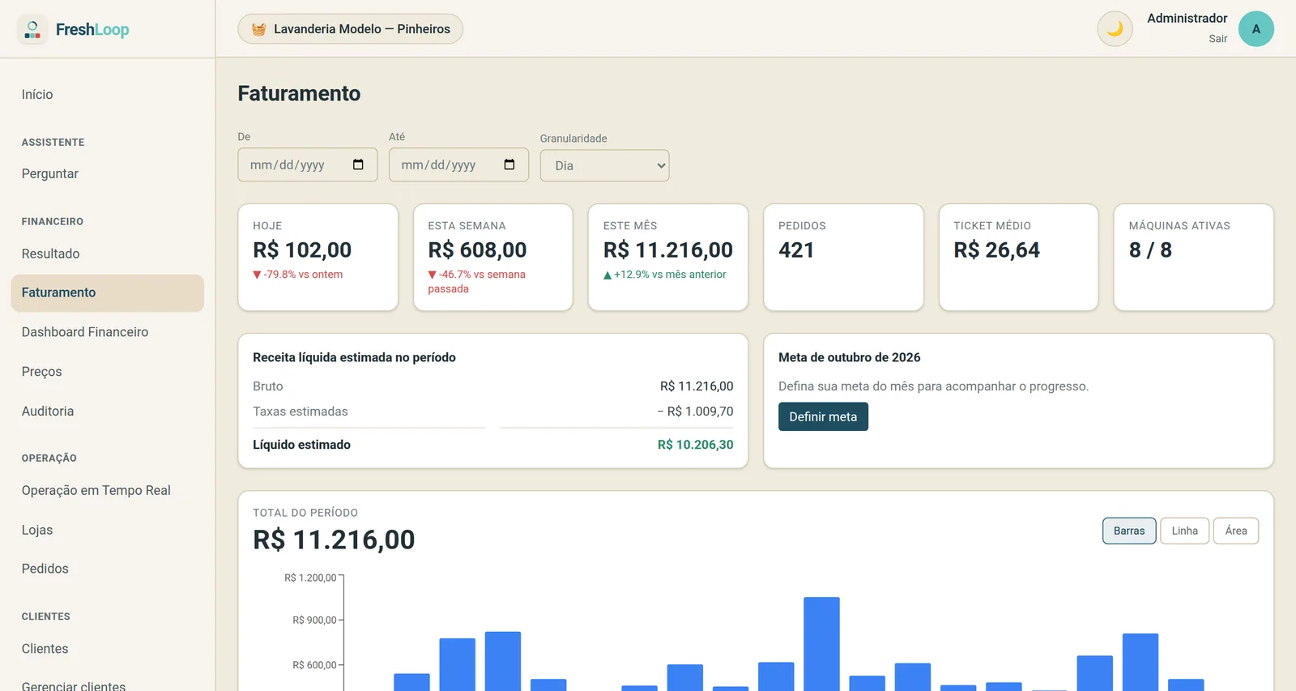Click the basket icon in the store selector
The image size is (1296, 691).
click(x=259, y=29)
